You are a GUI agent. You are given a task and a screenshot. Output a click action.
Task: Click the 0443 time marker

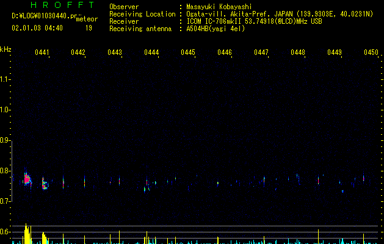click(115, 52)
